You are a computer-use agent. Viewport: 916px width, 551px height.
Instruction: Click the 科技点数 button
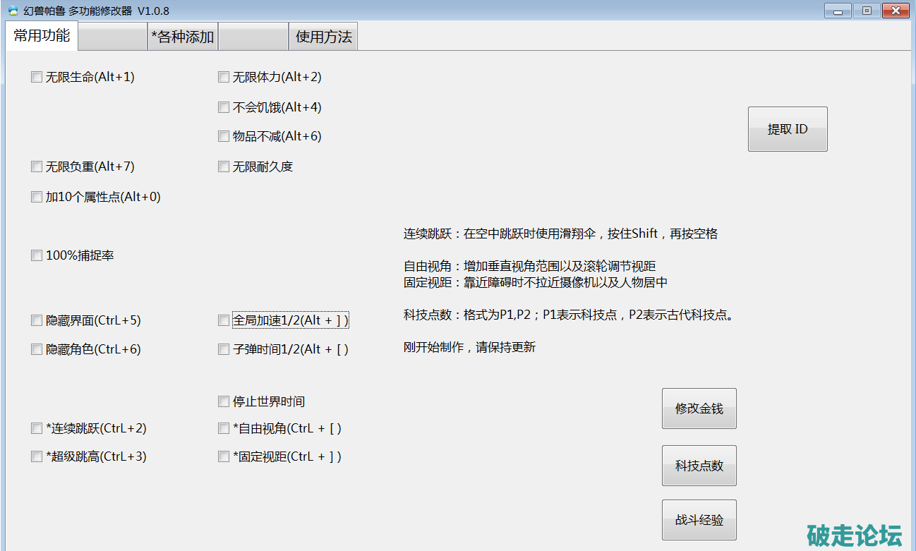[699, 466]
